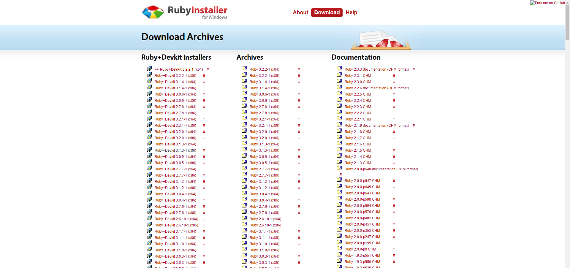Select Ruby 2.3.1 CHM text

(x=358, y=76)
